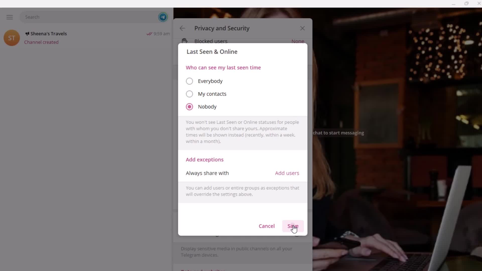Open Privacy and Security settings menu

222,28
